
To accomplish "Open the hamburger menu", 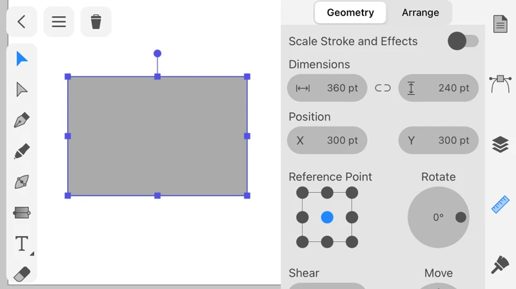I will coord(59,22).
